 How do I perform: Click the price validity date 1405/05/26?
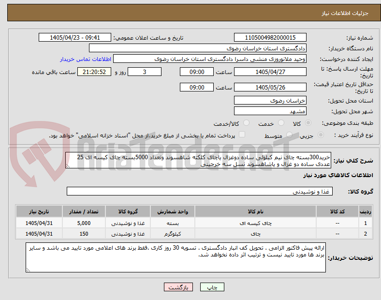[x=270, y=87]
